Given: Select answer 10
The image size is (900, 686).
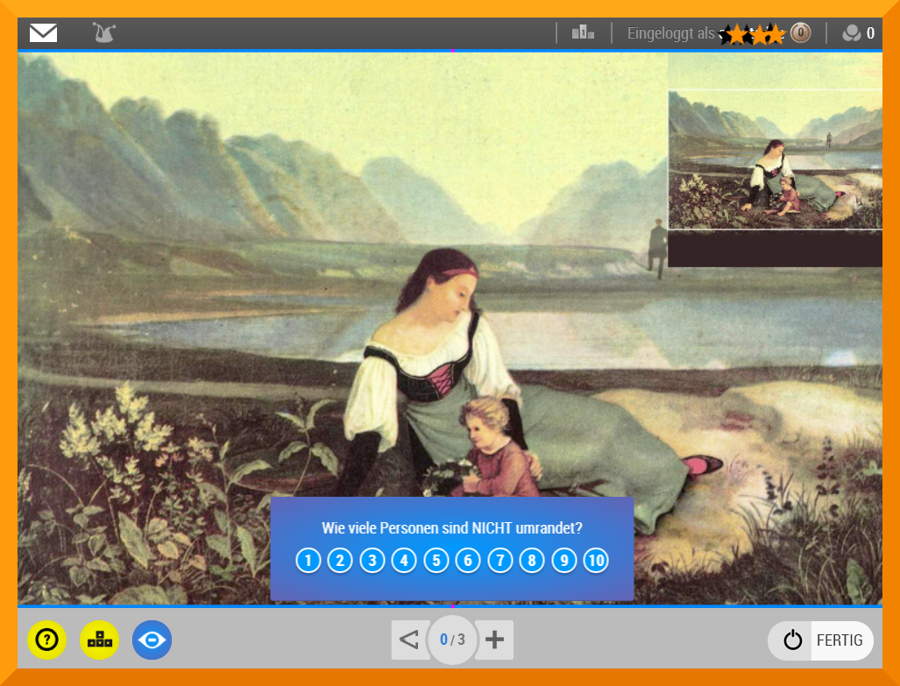Looking at the screenshot, I should [596, 561].
